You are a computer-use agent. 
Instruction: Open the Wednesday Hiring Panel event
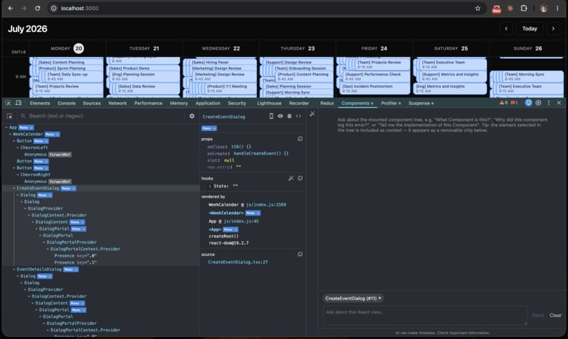(x=223, y=62)
